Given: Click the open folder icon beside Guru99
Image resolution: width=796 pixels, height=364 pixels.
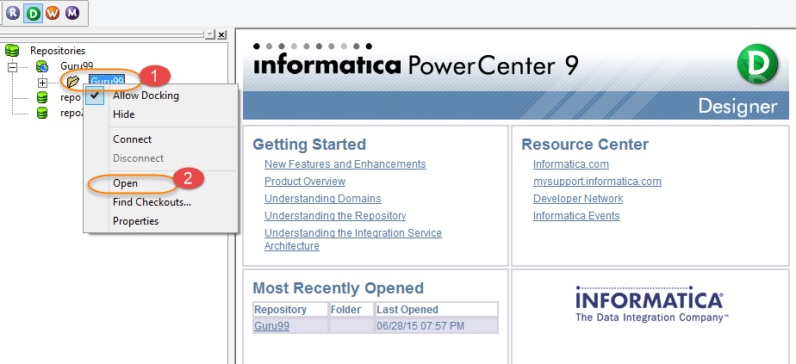Looking at the screenshot, I should 72,81.
